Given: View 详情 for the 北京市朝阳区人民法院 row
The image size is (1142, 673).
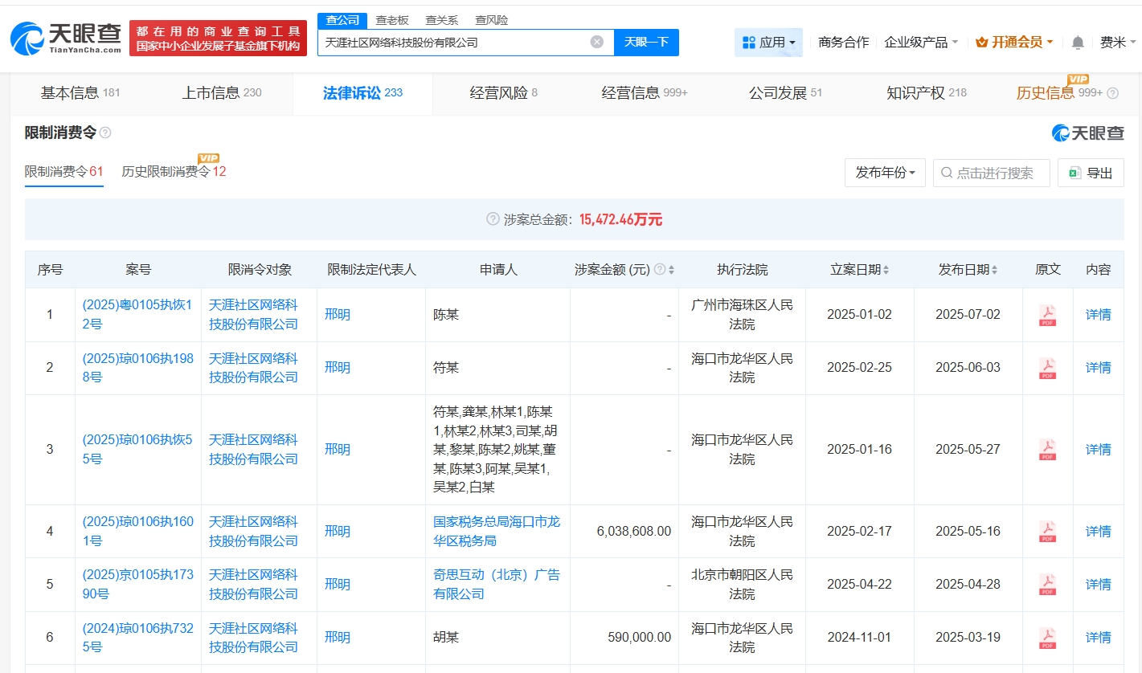Looking at the screenshot, I should point(1098,585).
